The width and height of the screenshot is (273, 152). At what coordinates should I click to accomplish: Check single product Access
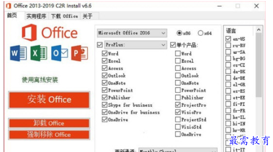(178, 68)
